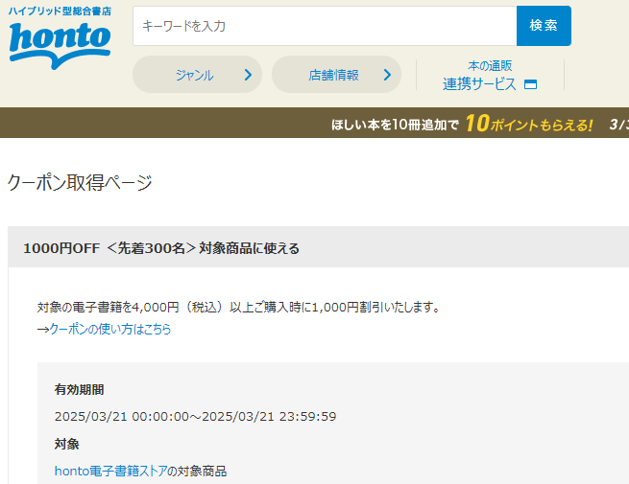
Task: Open 本の通販 連携サービス link
Action: click(x=490, y=76)
